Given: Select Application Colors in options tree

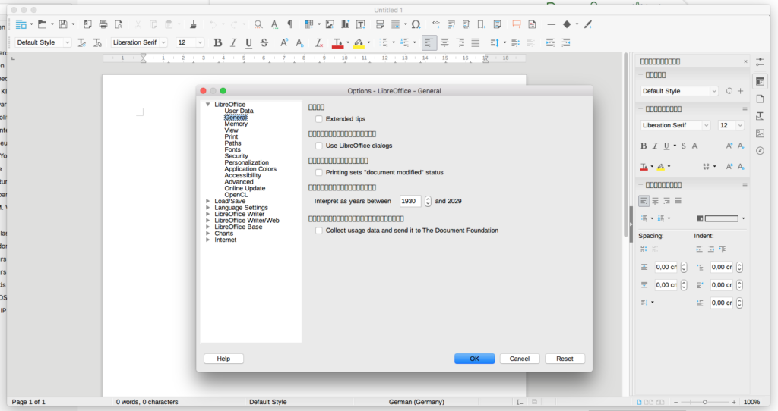Looking at the screenshot, I should [x=250, y=169].
